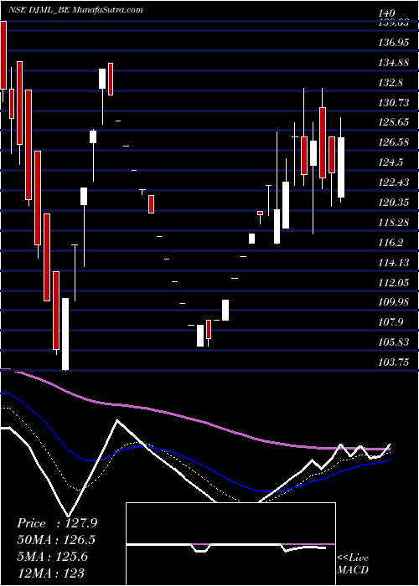Select the 124.5 price level label
The width and height of the screenshot is (419, 586).
[x=391, y=162]
